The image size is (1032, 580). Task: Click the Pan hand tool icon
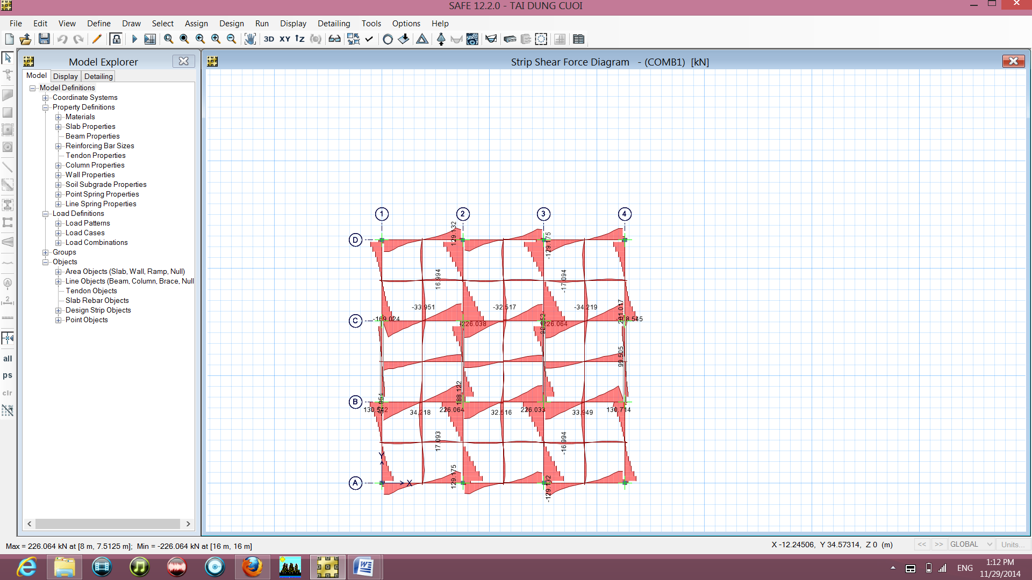coord(250,39)
